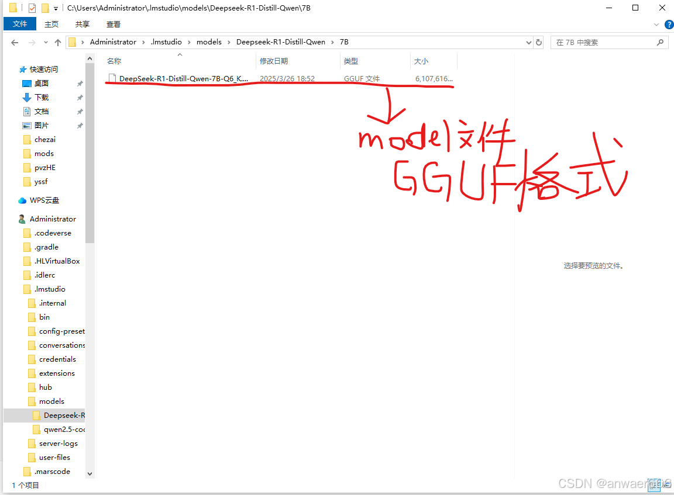The width and height of the screenshot is (674, 495).
Task: Switch to the 主页 ribbon tab
Action: (51, 24)
